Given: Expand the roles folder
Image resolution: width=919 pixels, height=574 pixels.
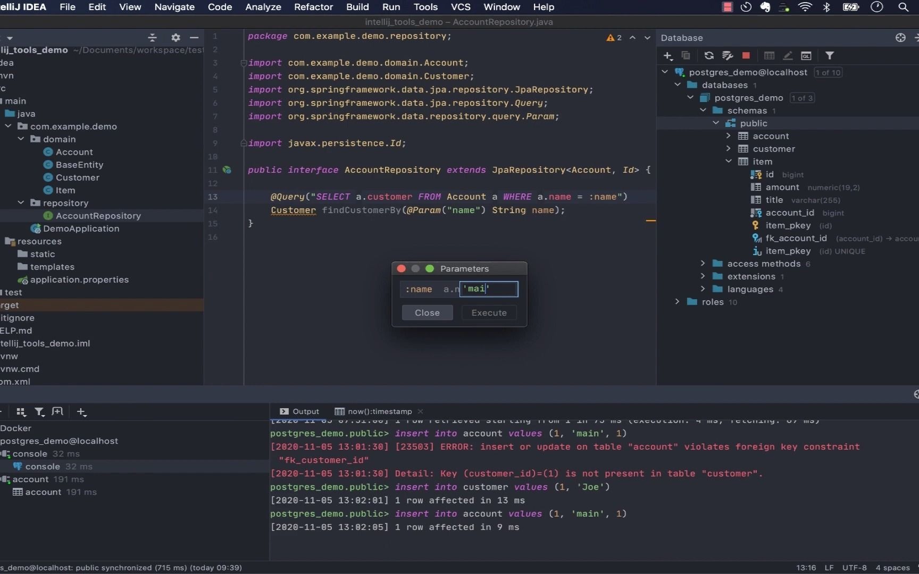Looking at the screenshot, I should click(x=678, y=301).
